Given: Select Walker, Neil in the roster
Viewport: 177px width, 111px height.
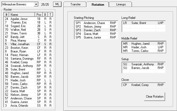Looking at the screenshot, I should (28, 30).
